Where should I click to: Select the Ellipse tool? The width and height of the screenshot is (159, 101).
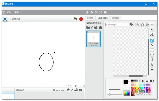click(x=152, y=54)
